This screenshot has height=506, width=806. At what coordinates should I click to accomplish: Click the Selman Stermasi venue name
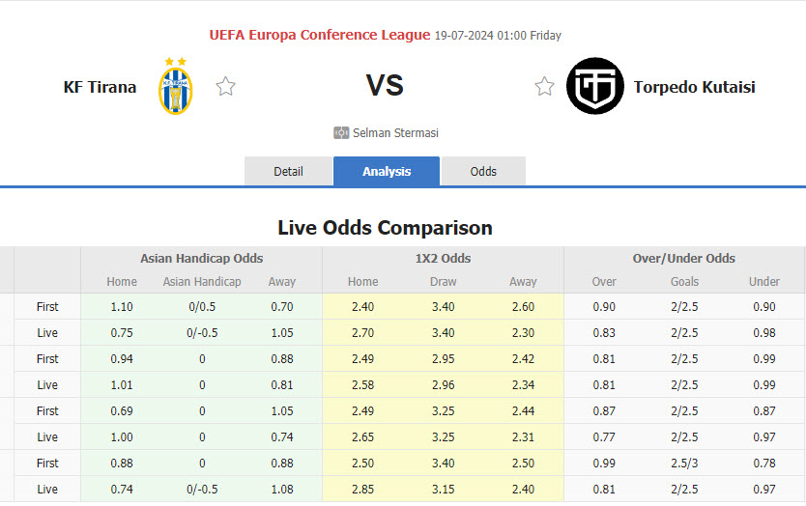[395, 133]
